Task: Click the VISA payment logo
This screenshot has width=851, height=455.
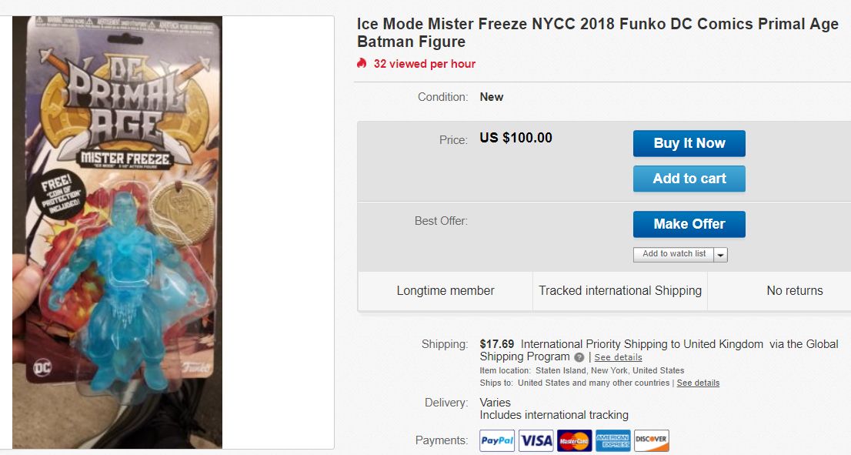Action: click(x=536, y=440)
